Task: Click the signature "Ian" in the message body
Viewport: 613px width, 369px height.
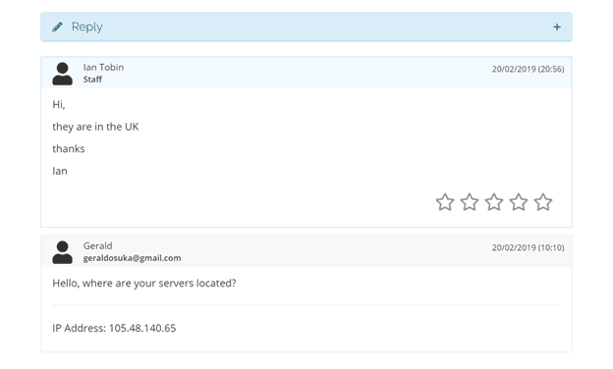Action: tap(60, 171)
